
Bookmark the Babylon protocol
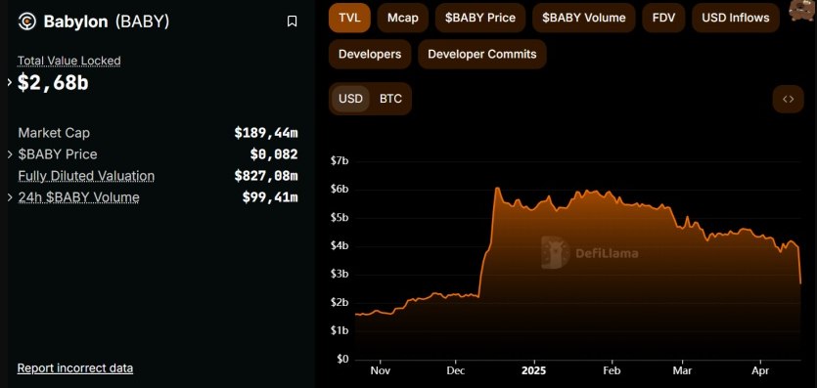292,22
